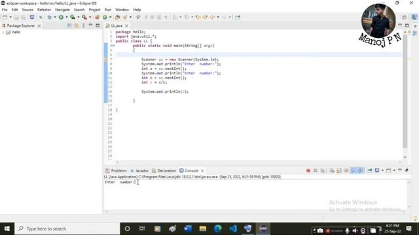Switch to the Javadoc tab
The image size is (419, 235).
pos(139,170)
